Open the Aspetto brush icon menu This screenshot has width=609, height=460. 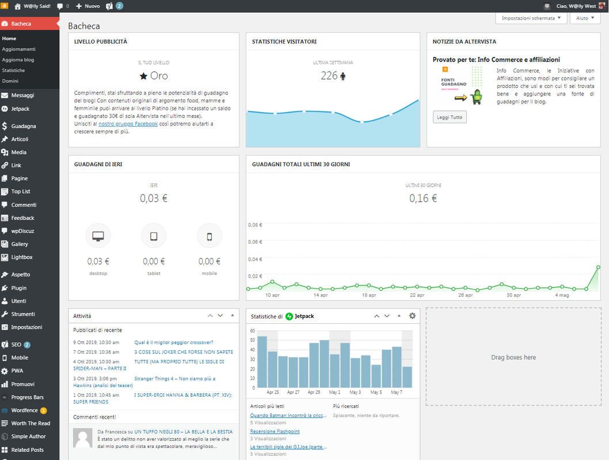pos(5,275)
